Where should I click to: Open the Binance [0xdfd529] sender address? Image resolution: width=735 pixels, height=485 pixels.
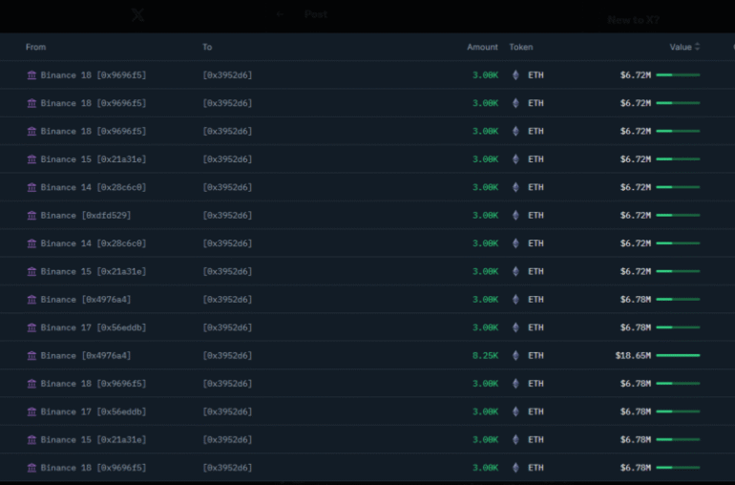(86, 216)
